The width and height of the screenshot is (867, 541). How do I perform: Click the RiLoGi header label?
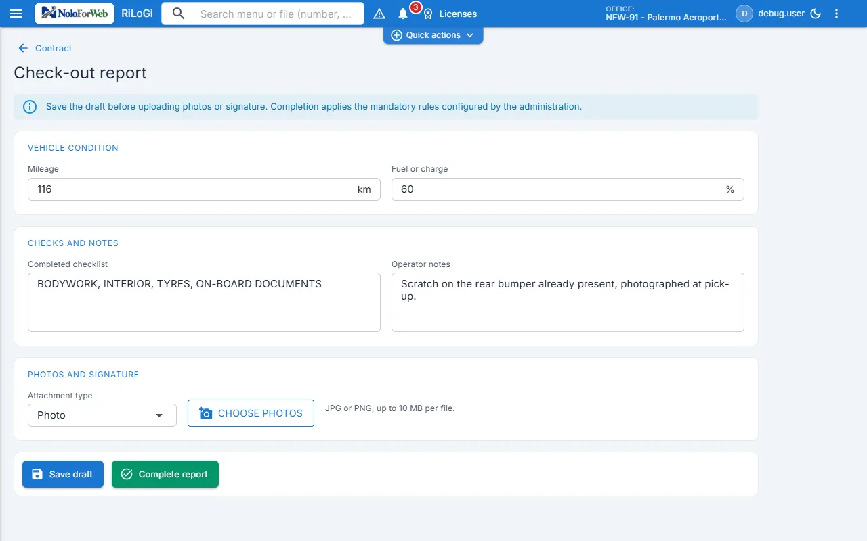coord(137,14)
